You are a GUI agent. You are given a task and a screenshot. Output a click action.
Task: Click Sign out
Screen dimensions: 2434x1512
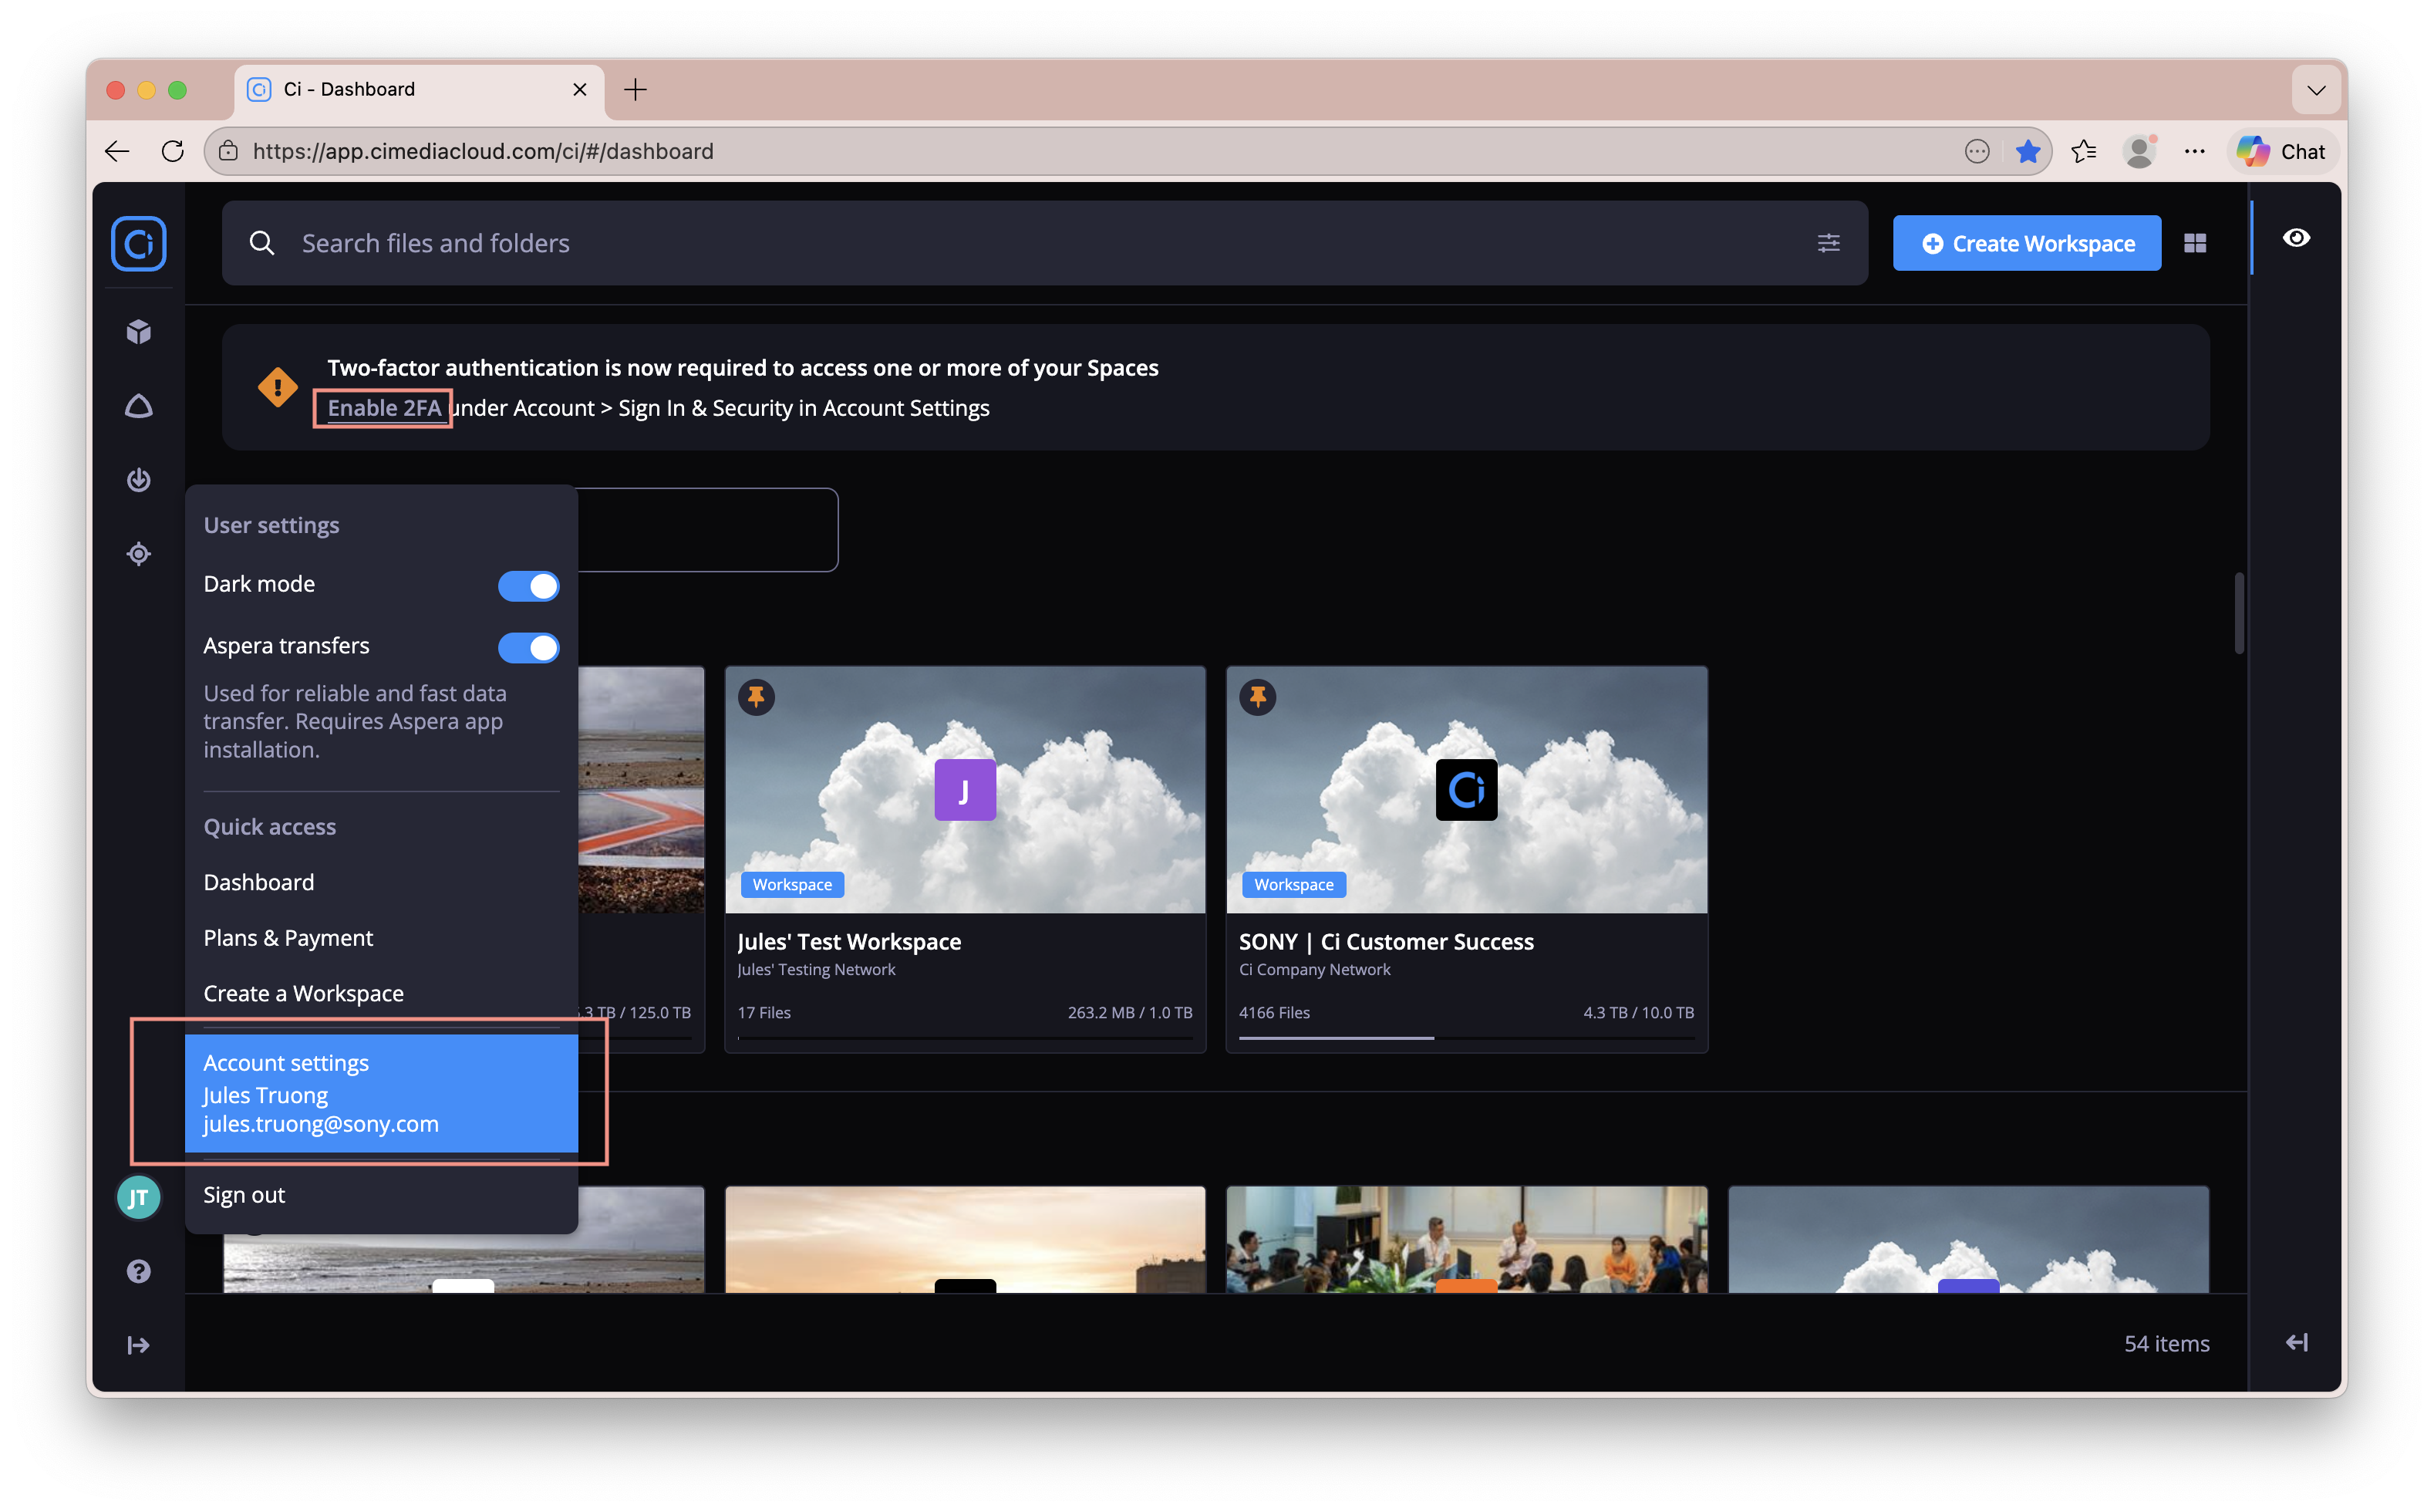click(244, 1194)
